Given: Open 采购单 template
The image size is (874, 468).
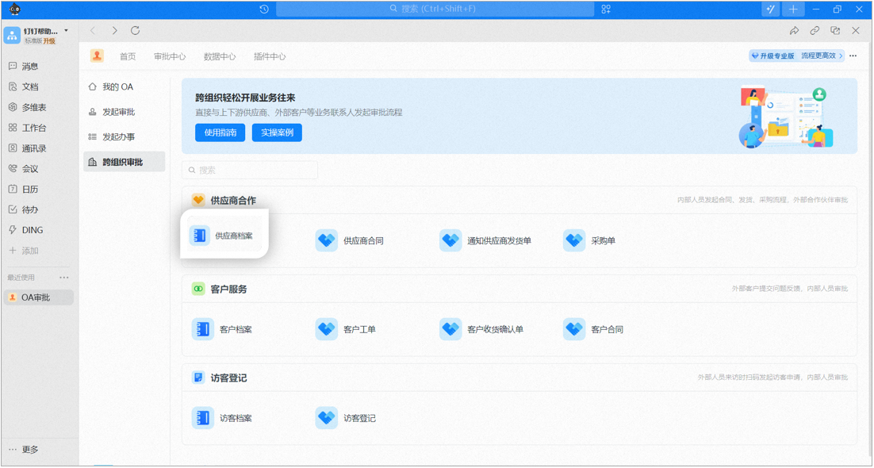Looking at the screenshot, I should [589, 240].
